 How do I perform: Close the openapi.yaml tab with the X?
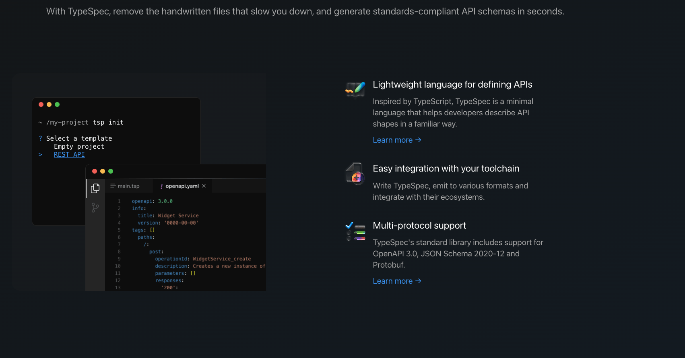[204, 186]
